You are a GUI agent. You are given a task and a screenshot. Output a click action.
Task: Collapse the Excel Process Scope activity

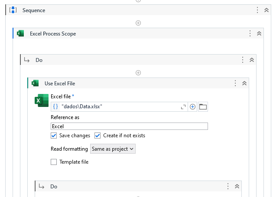point(259,33)
